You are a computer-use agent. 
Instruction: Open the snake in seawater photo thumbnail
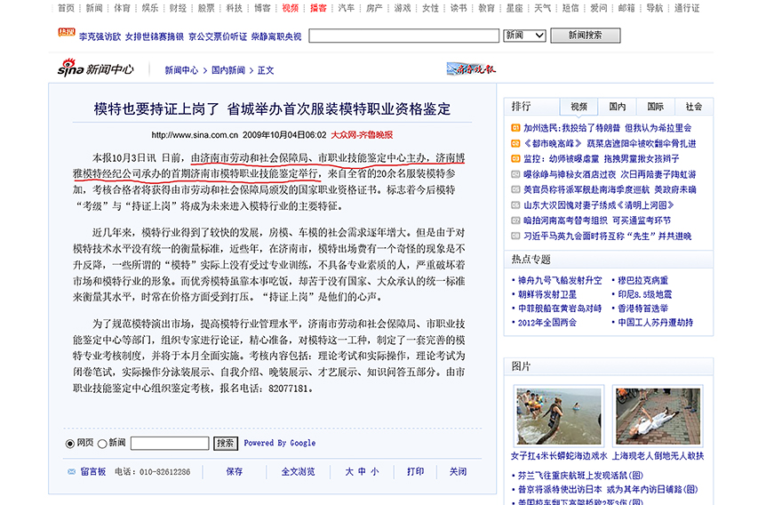pyautogui.click(x=558, y=416)
